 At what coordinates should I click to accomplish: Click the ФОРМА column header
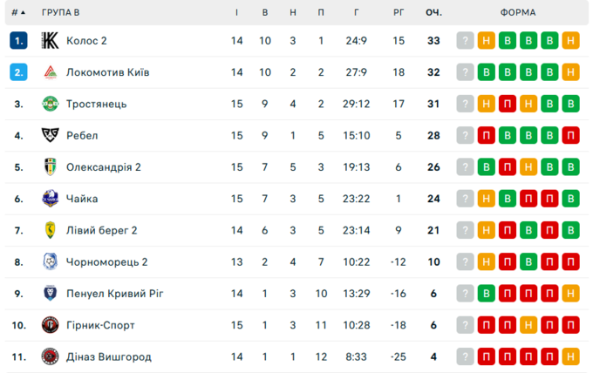518,13
